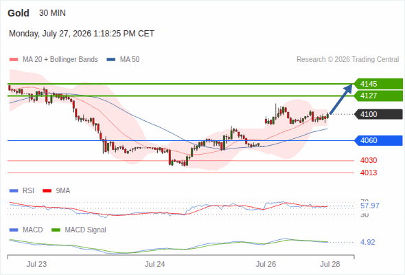Select the 30 MIN timeframe label
This screenshot has width=405, height=275.
[x=52, y=13]
